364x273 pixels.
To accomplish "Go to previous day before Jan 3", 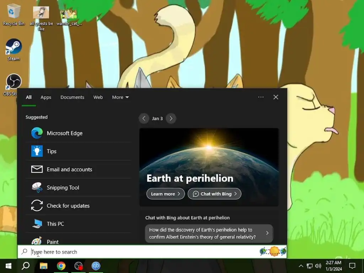I will click(x=144, y=118).
